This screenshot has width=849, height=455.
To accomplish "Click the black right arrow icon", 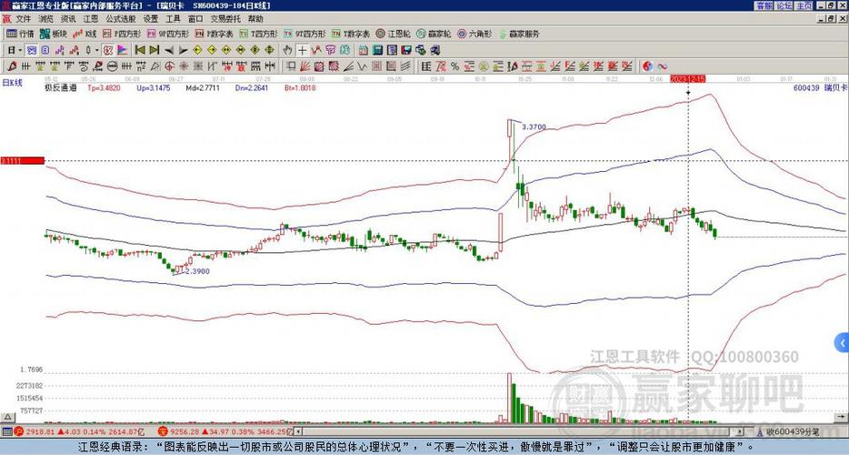I will pos(184,50).
